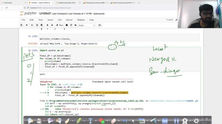Open a new browser tab
The height and width of the screenshot is (124, 222).
point(139,3)
